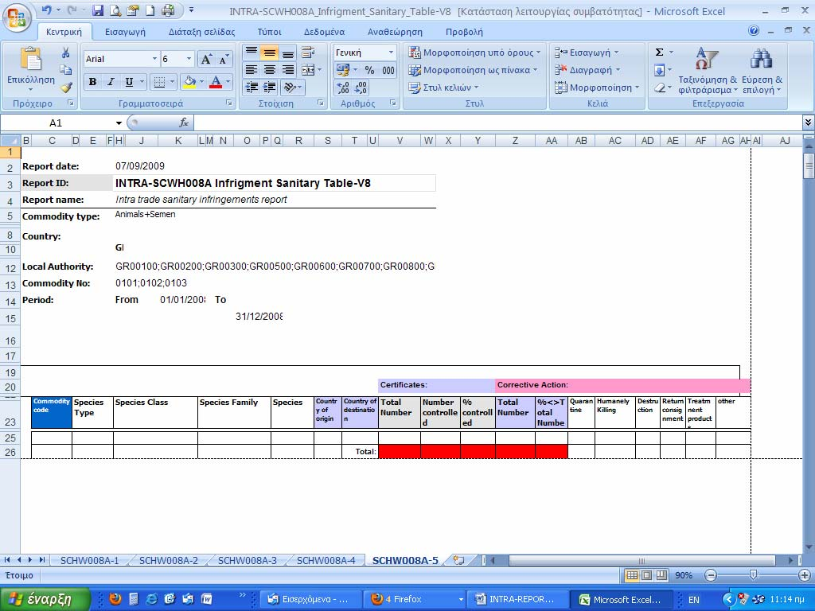Decrease the font size
Screen dimensions: 815x611
click(x=224, y=59)
